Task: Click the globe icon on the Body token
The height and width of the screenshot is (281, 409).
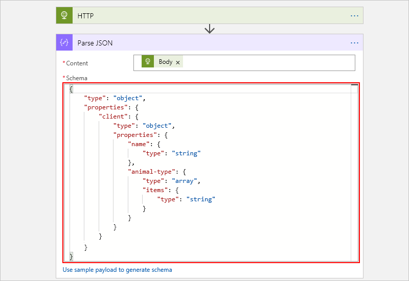Action: pyautogui.click(x=148, y=62)
